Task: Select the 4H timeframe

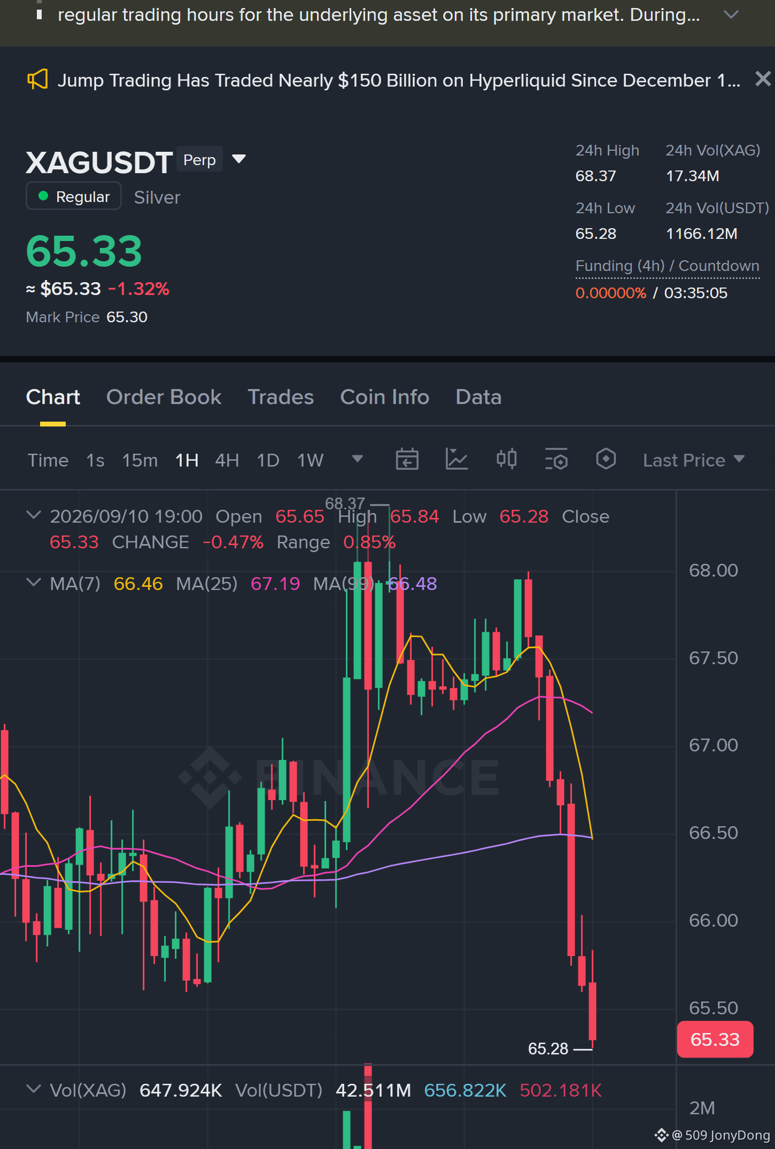Action: [x=227, y=460]
